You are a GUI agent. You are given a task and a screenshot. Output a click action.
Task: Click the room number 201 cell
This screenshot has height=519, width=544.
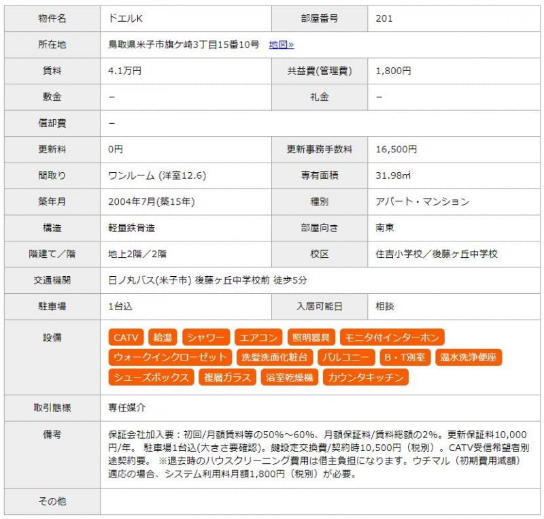[x=384, y=18]
